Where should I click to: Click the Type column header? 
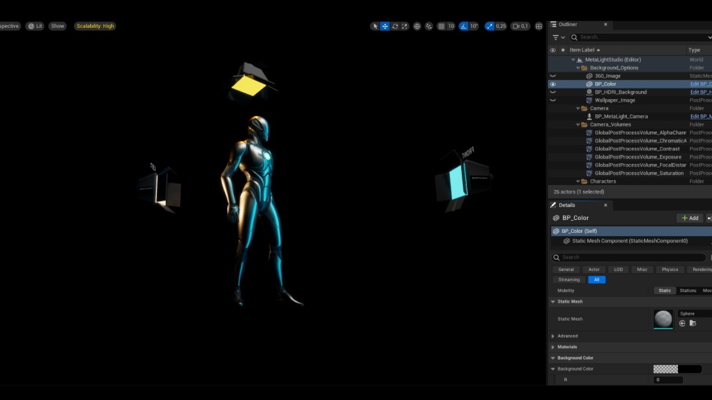coord(694,50)
